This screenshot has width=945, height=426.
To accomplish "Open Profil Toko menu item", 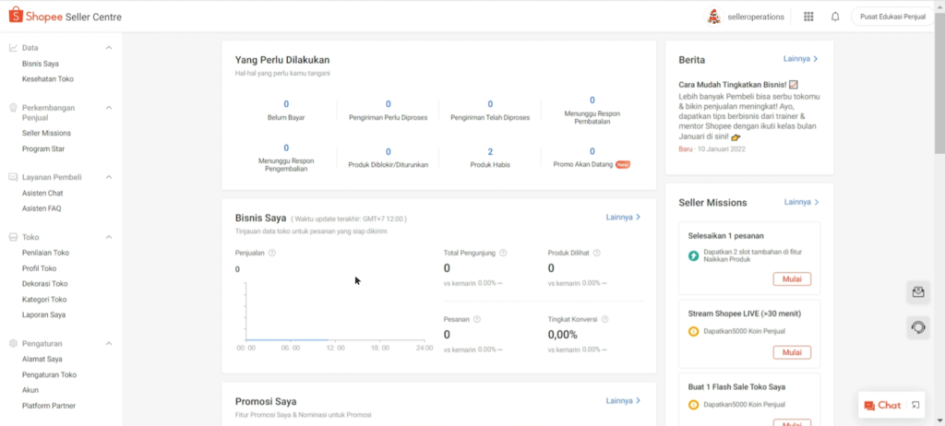I will click(39, 268).
